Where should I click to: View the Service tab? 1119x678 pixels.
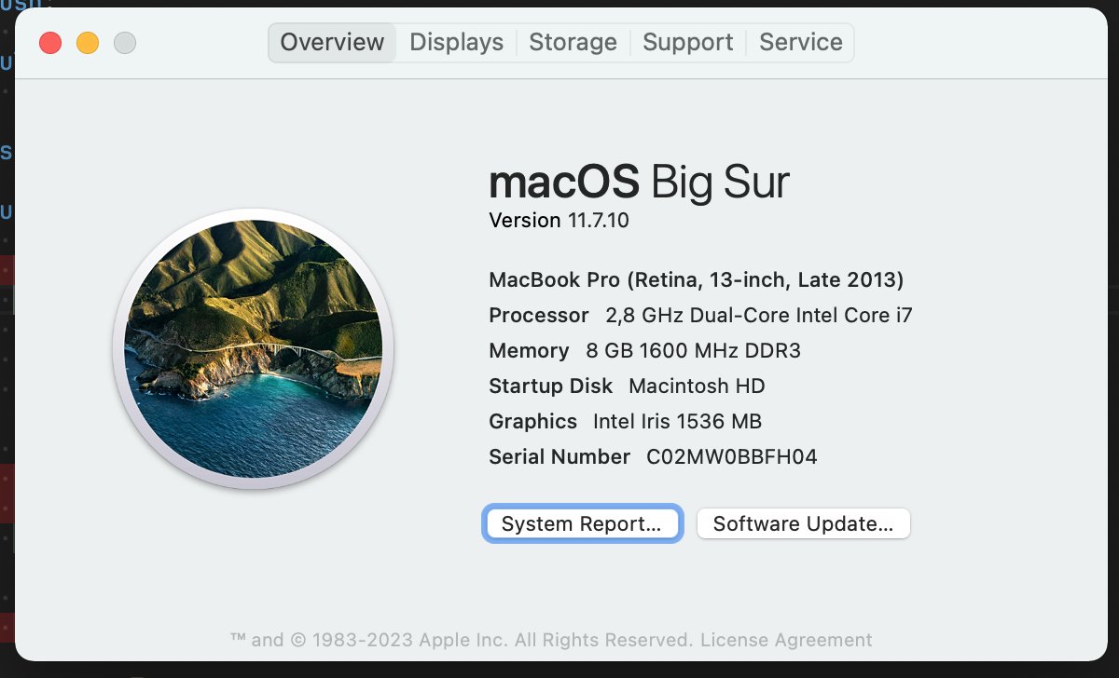pos(800,42)
